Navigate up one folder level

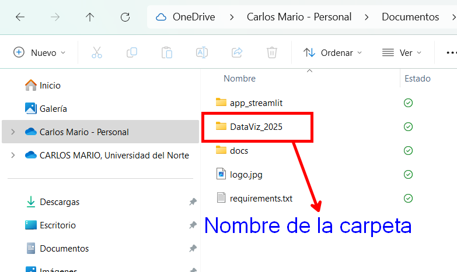point(90,17)
